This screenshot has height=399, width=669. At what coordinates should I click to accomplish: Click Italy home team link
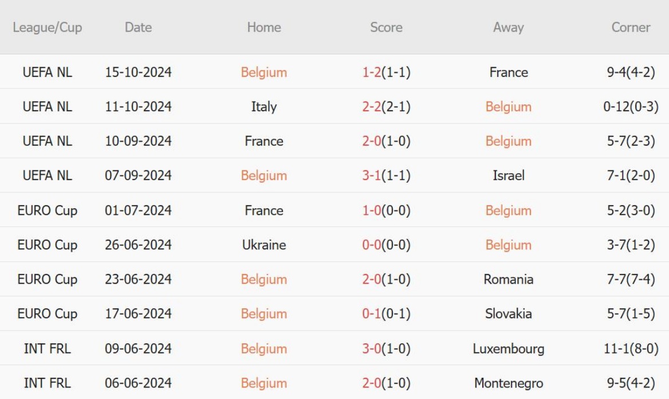coord(263,107)
